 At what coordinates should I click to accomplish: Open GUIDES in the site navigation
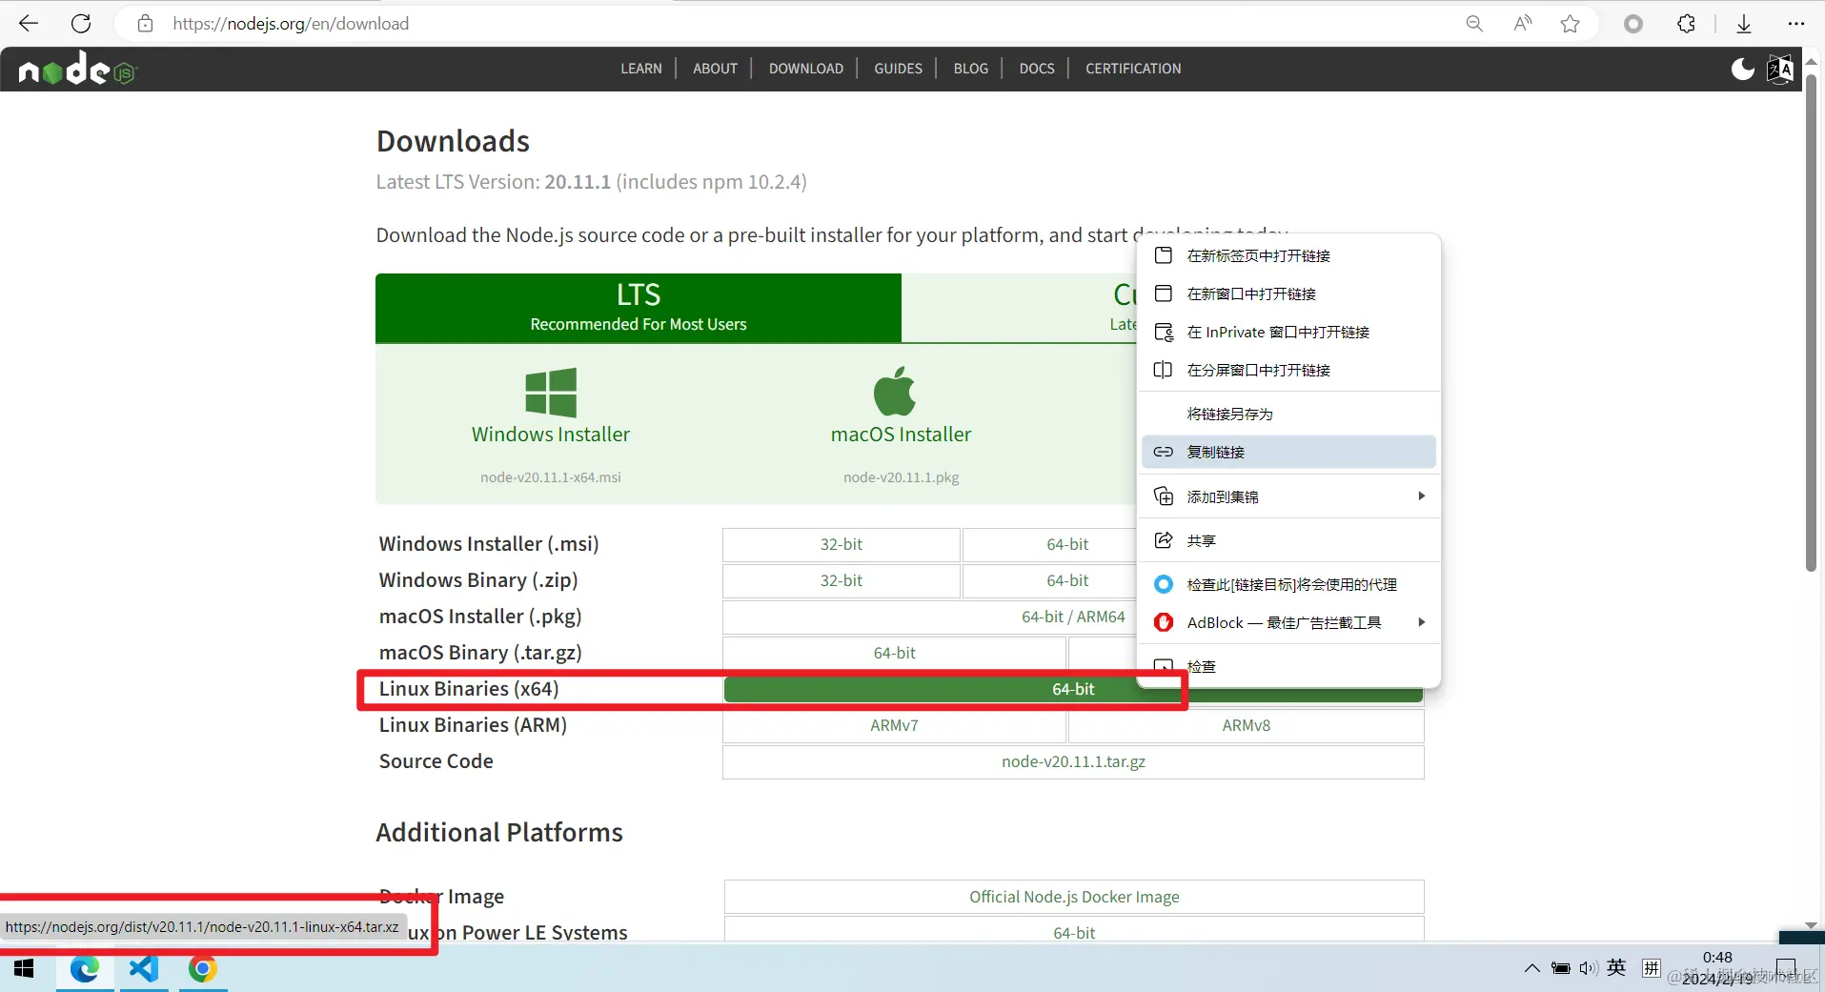pyautogui.click(x=899, y=69)
